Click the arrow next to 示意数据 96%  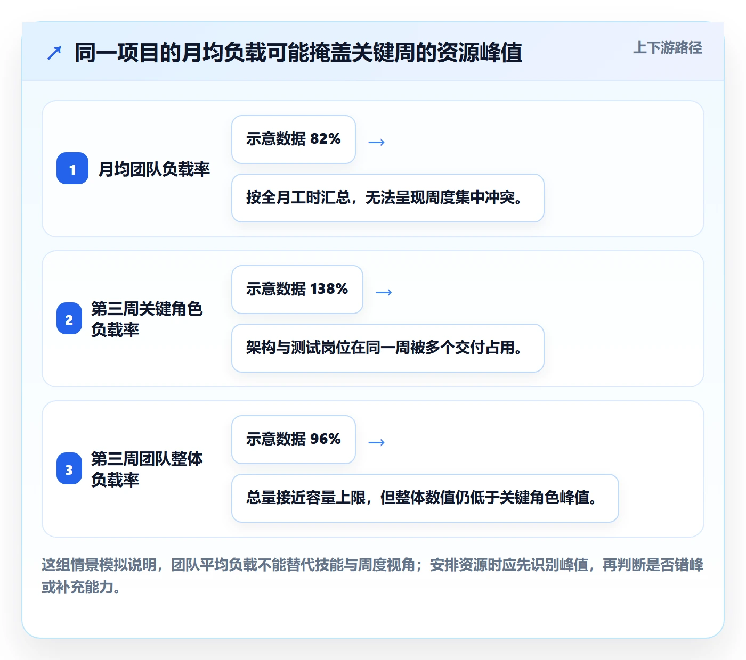(377, 442)
